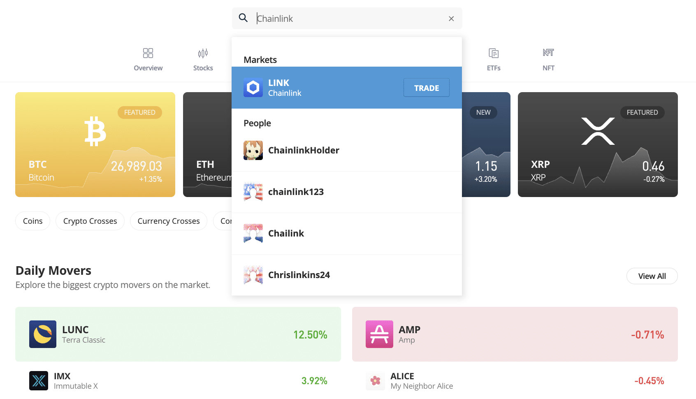696x399 pixels.
Task: Click the IMX Immutable X logo
Action: coord(39,380)
